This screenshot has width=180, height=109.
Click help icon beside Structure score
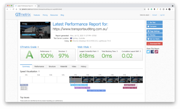(66, 51)
